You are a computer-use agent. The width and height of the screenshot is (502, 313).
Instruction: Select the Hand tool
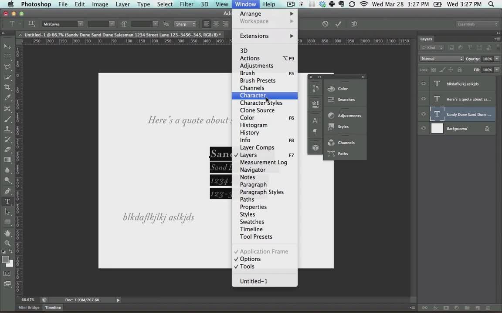tap(7, 233)
